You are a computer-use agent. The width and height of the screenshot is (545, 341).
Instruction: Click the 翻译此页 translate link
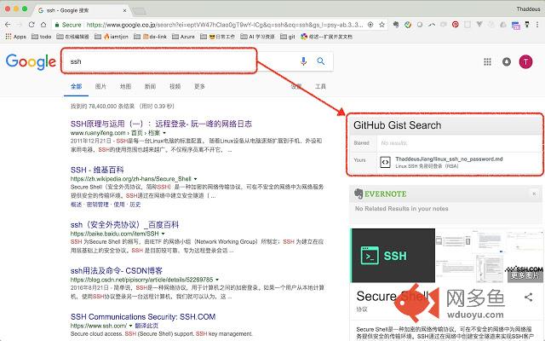click(x=146, y=326)
